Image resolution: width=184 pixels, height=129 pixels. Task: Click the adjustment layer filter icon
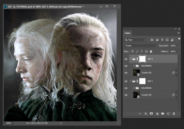(x=157, y=40)
